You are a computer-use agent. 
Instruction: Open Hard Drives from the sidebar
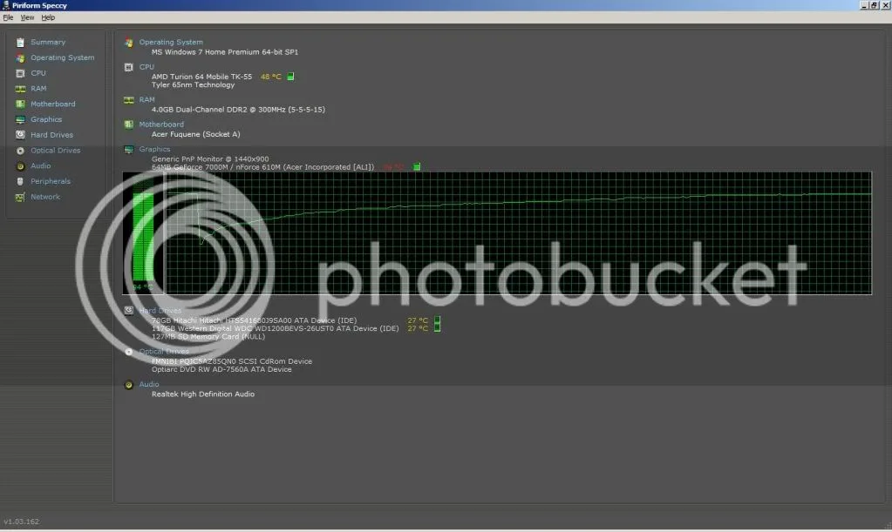pyautogui.click(x=51, y=135)
